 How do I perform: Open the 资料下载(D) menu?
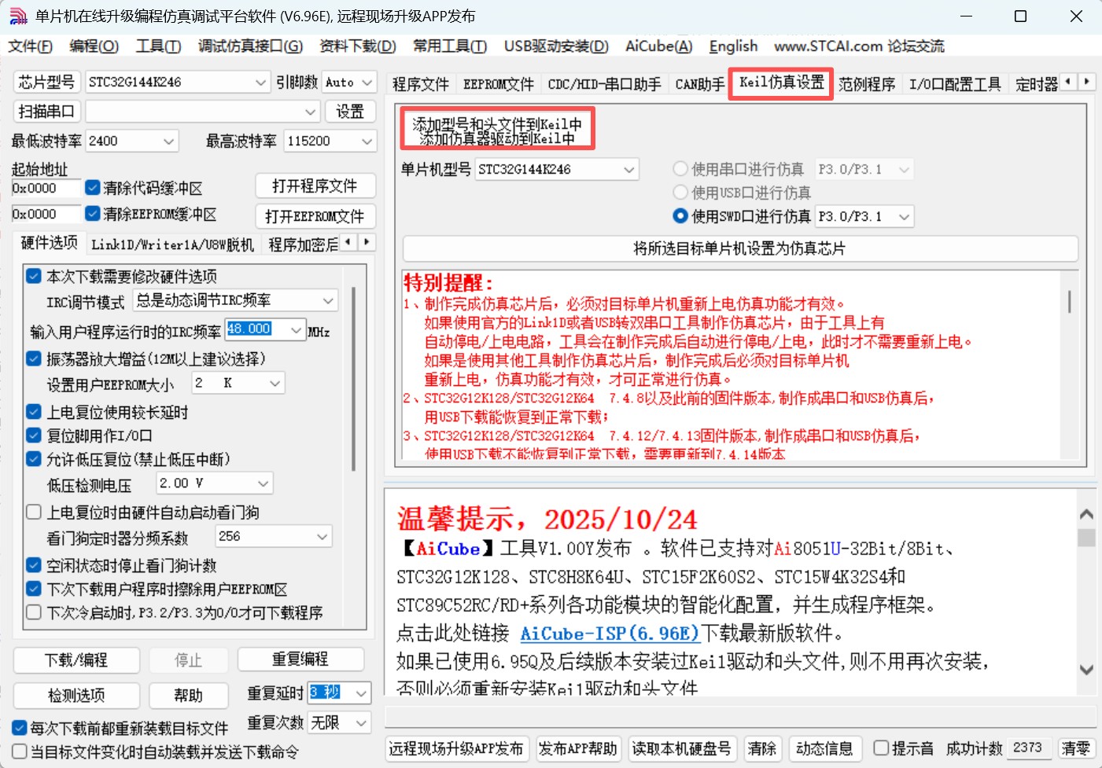(356, 46)
